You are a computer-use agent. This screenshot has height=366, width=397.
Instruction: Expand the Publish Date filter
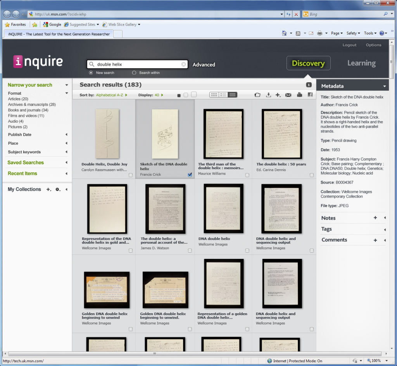click(66, 135)
